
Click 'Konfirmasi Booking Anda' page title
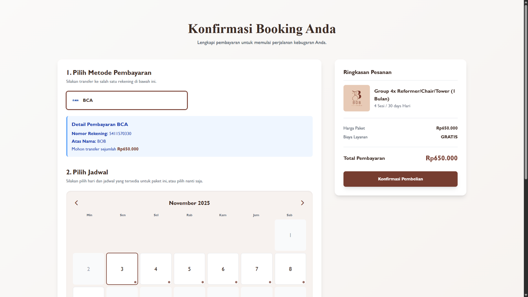pyautogui.click(x=262, y=29)
